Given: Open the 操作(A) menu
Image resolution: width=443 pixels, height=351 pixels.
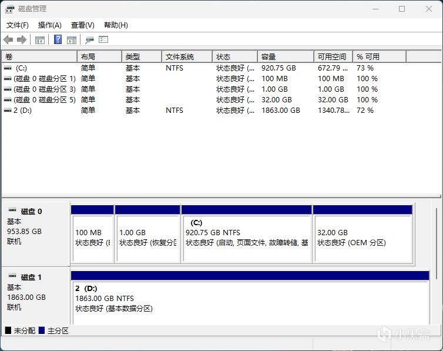Looking at the screenshot, I should pyautogui.click(x=50, y=25).
